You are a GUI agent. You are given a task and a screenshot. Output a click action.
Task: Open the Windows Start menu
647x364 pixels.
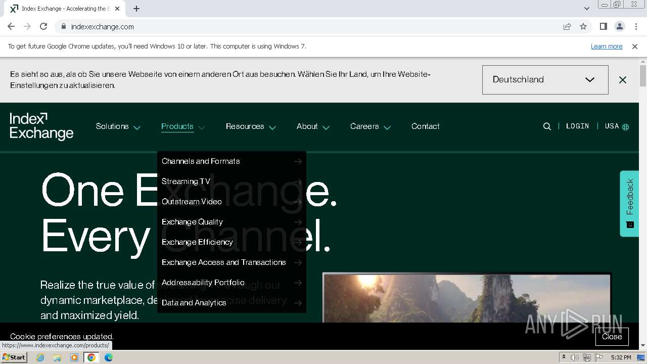click(x=14, y=357)
